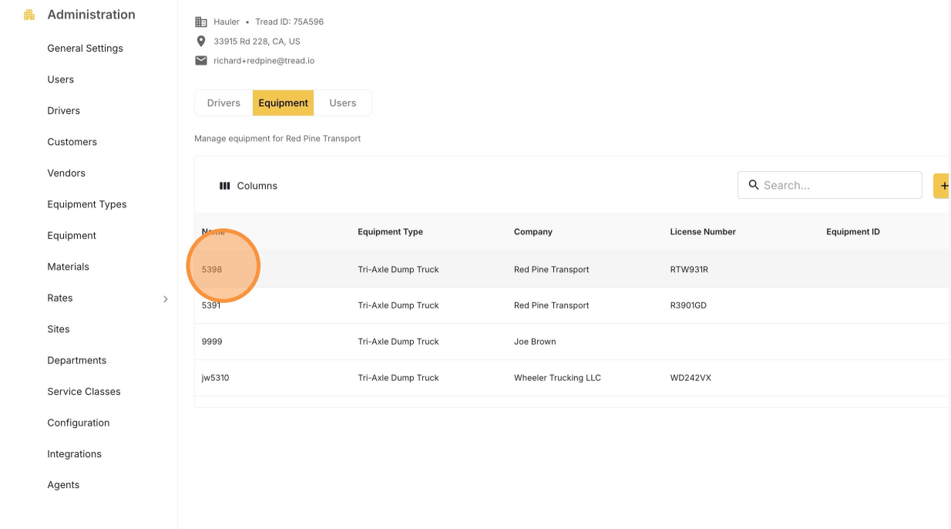Go to Vendors in the sidebar
951x529 pixels.
pyautogui.click(x=66, y=173)
